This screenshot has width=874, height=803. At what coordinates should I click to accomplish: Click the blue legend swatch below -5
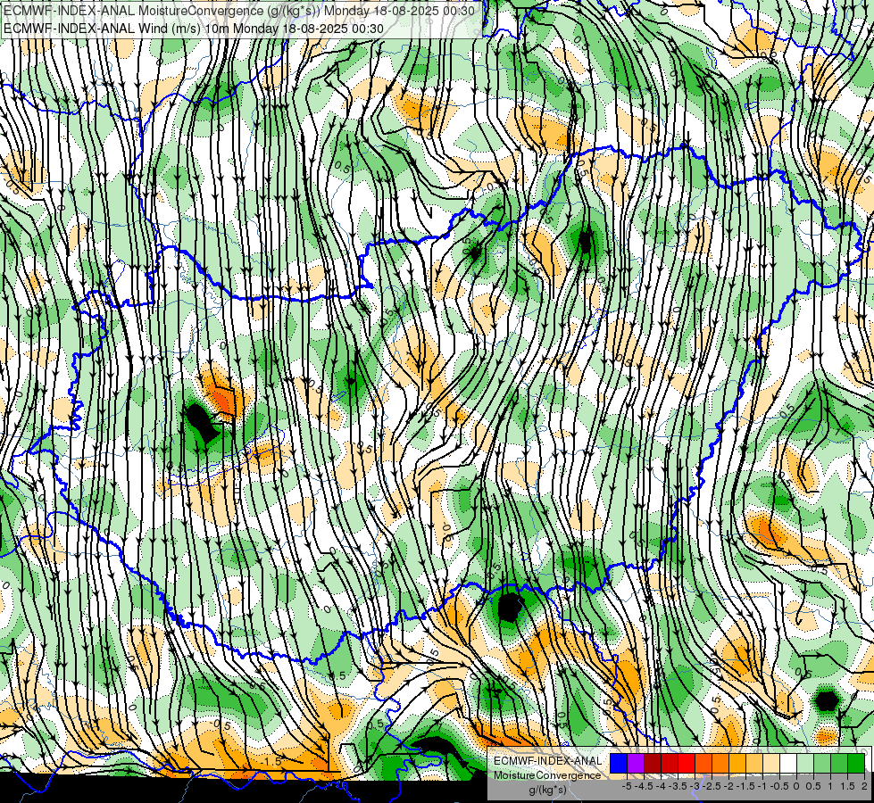619,764
